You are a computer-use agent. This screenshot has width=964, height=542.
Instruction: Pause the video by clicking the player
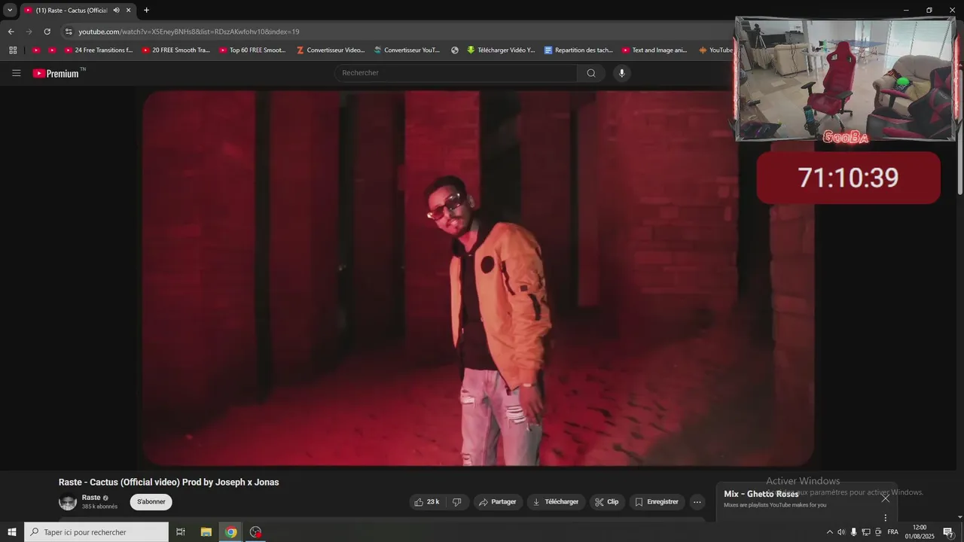478,279
